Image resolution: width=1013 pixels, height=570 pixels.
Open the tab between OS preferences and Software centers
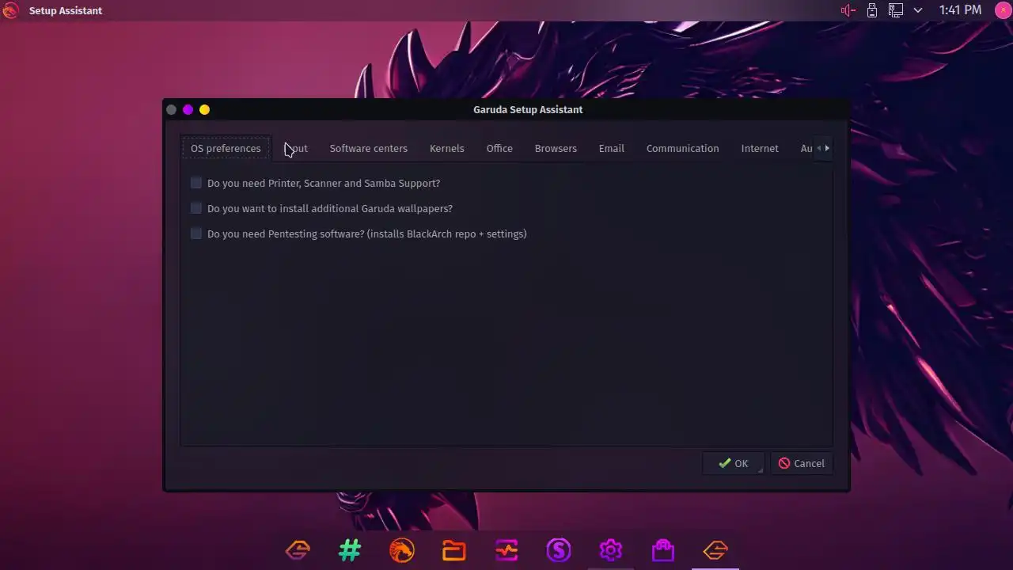(x=295, y=148)
